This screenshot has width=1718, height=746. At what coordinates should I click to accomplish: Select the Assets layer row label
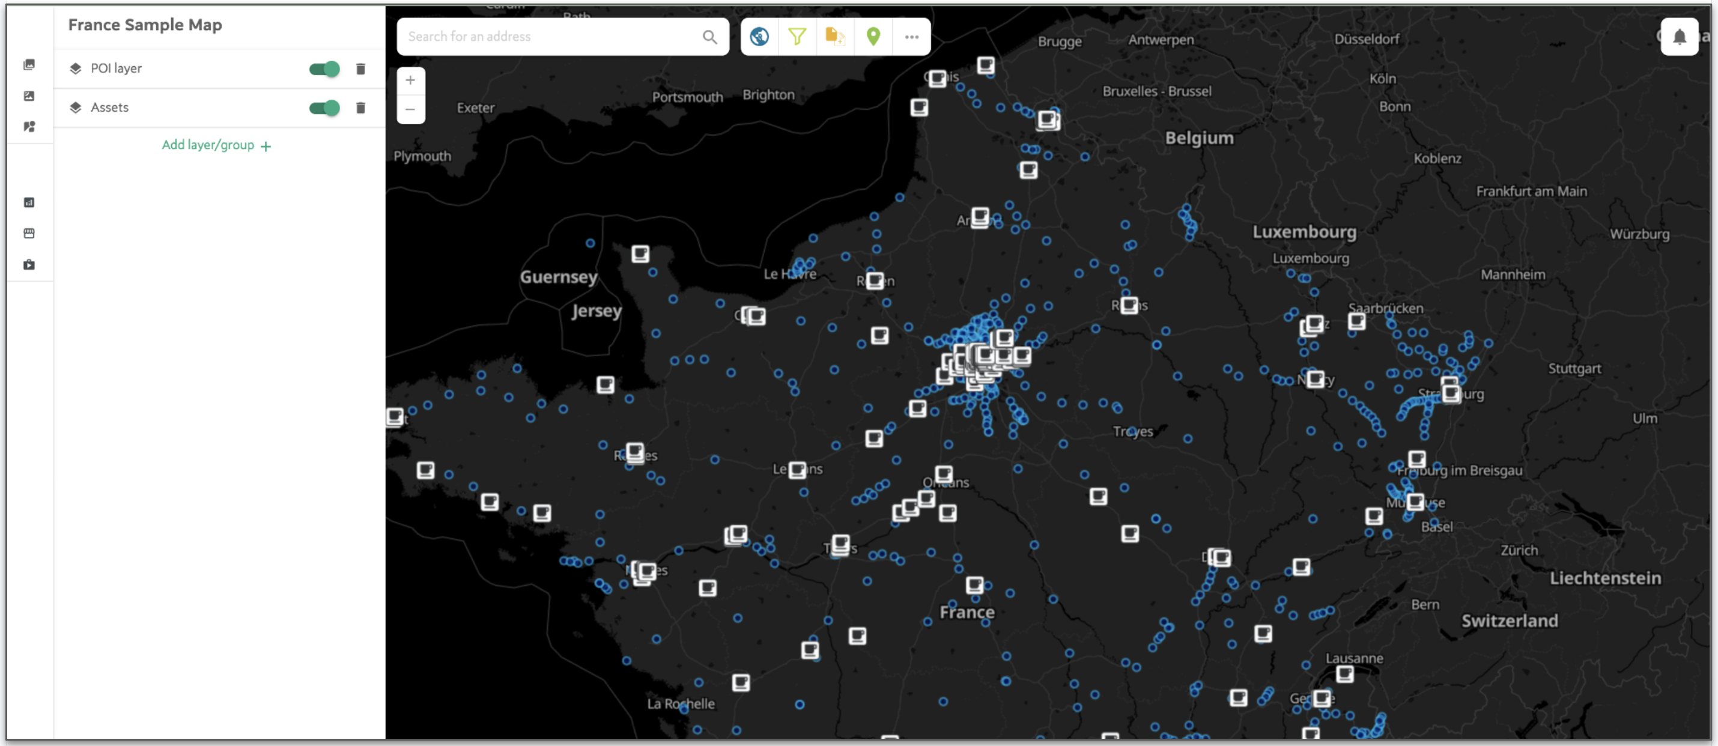tap(109, 108)
